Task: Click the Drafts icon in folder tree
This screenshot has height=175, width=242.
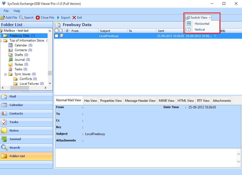Action: point(10,55)
